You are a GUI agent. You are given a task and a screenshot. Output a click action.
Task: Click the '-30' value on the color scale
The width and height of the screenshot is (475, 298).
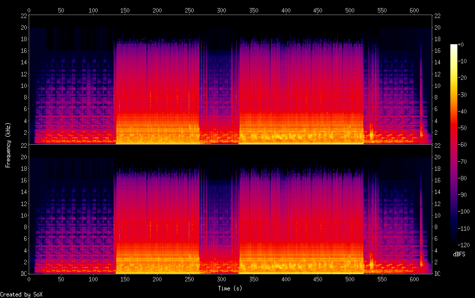click(462, 94)
